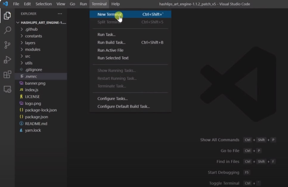Select the .nvmrc file name
Viewport: 288px width, 187px height.
(31, 76)
